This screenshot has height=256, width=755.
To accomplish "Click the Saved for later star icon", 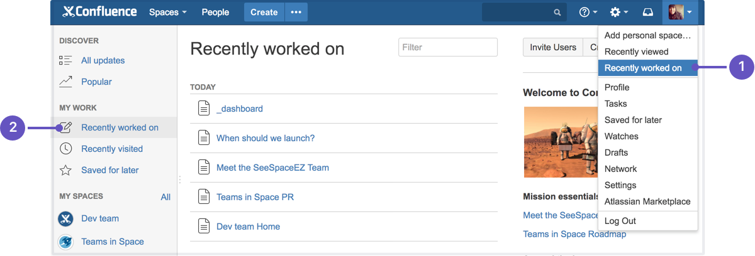I will click(65, 170).
